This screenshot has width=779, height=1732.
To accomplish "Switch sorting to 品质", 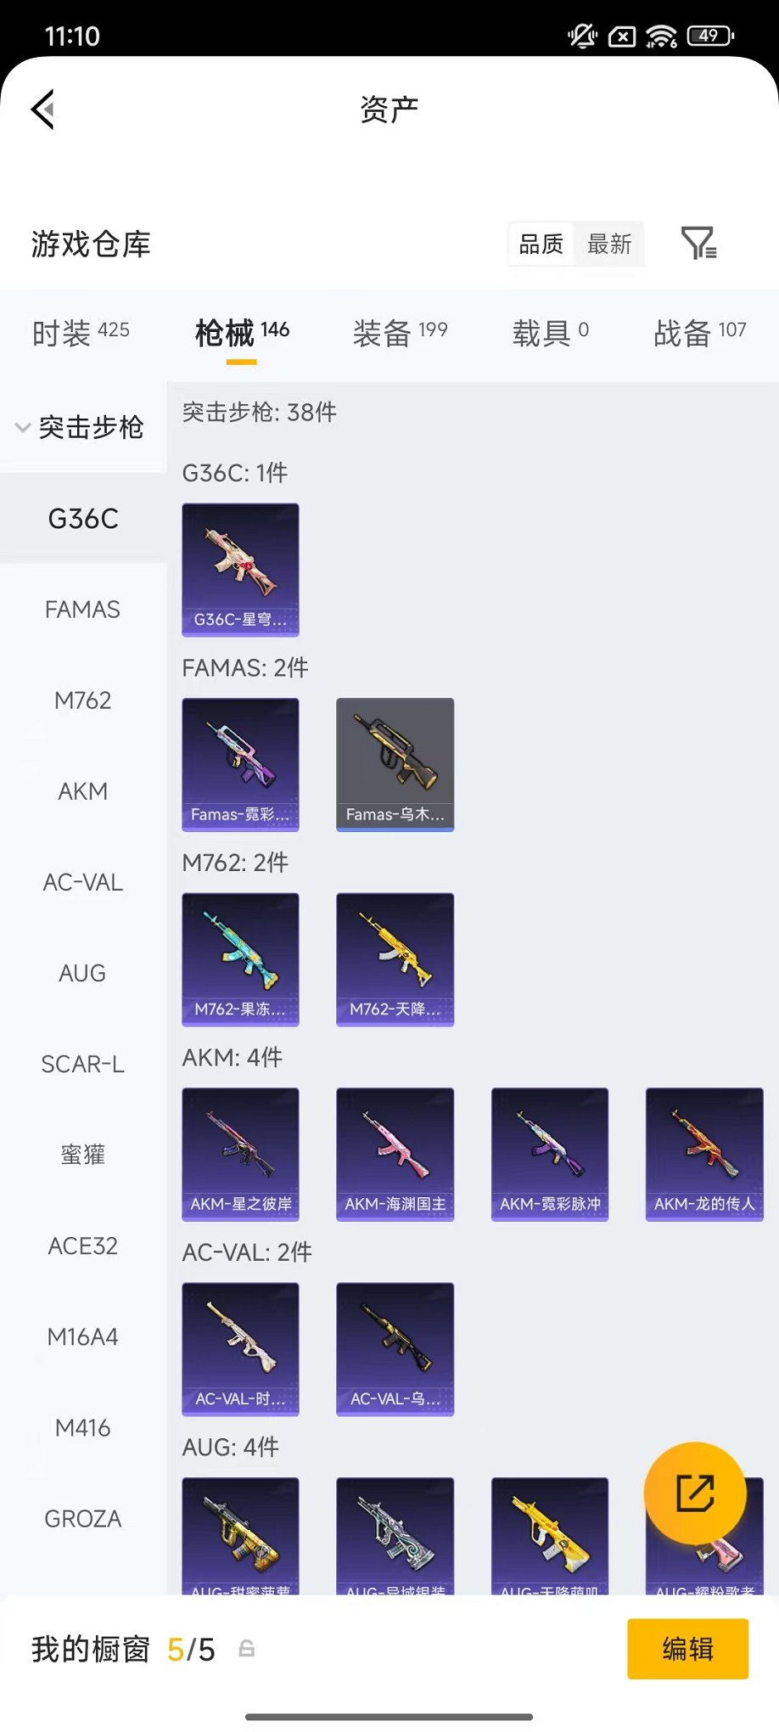I will pyautogui.click(x=541, y=245).
